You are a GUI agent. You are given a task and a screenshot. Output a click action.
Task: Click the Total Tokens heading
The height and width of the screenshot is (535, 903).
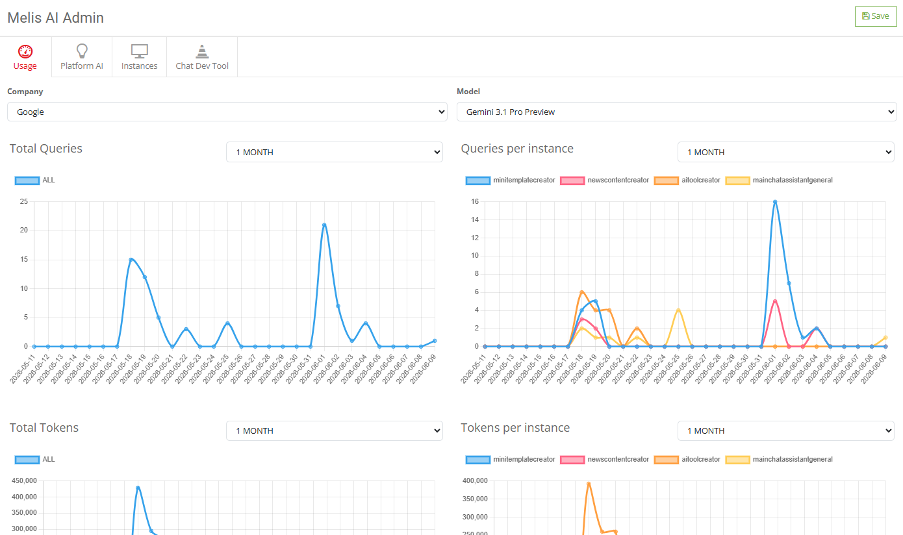tap(44, 427)
